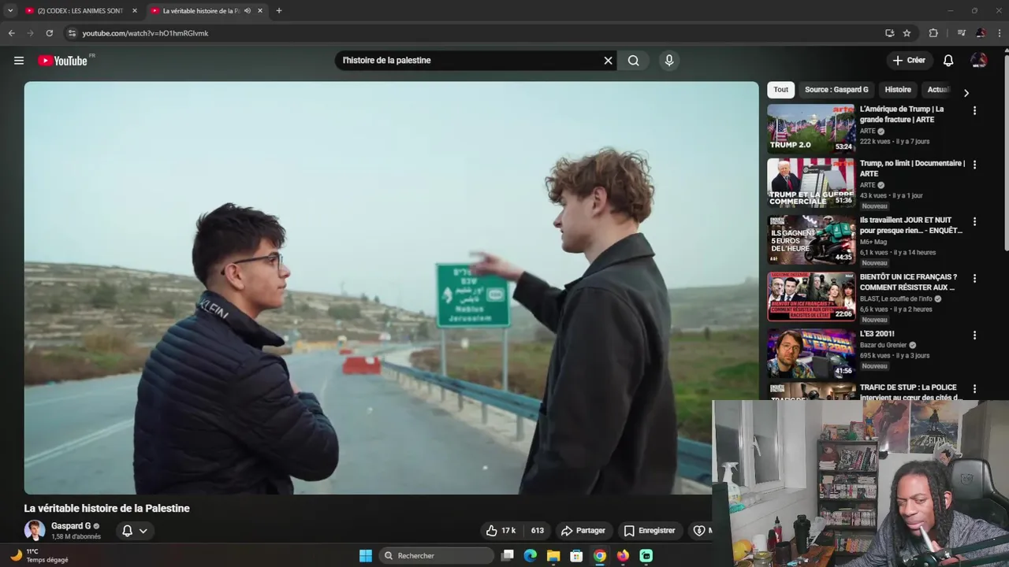Open weather widget showing 11°C
The width and height of the screenshot is (1009, 567).
click(39, 556)
